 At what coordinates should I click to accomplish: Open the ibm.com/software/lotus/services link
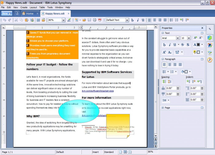coord(97,91)
